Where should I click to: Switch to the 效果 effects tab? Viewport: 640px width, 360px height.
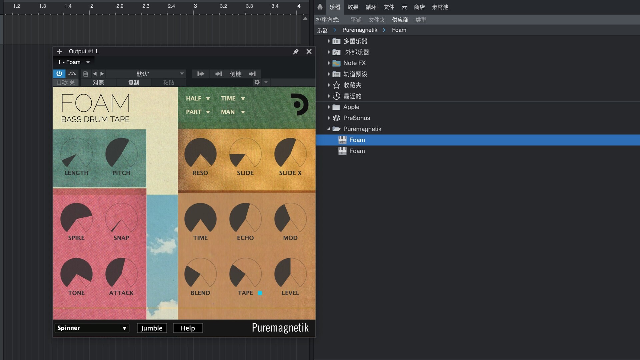(x=353, y=7)
